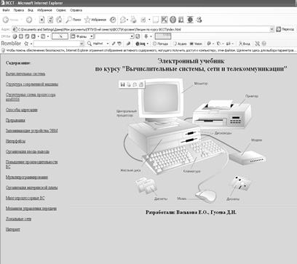Open Погода in the Rambler toolbar

coord(160,44)
